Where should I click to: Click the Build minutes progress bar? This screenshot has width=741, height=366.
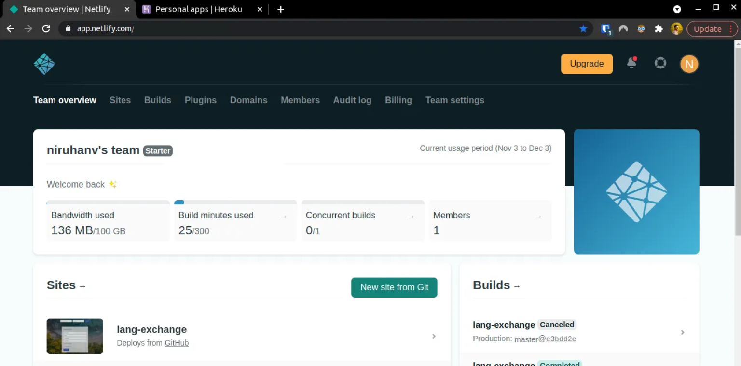235,203
